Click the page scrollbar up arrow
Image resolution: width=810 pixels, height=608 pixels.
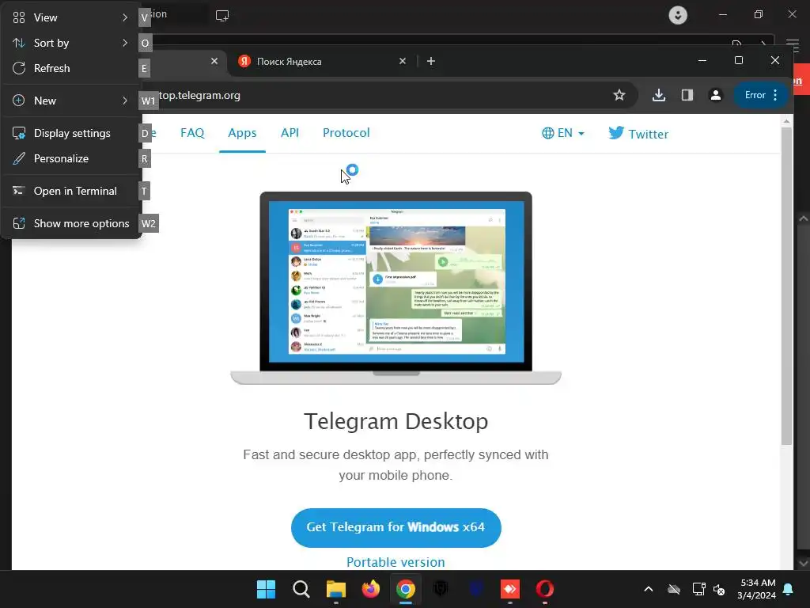tap(786, 121)
